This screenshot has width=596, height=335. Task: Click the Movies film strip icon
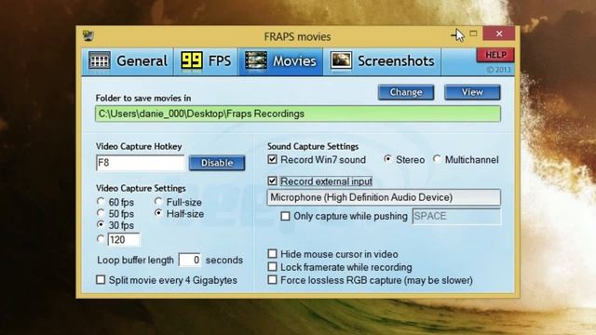tap(256, 60)
